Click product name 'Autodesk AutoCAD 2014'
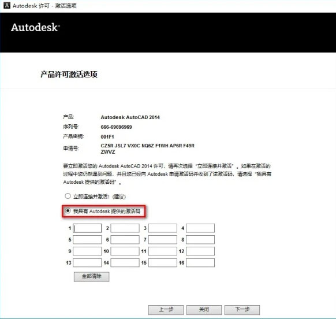336x319 pixels. coord(130,117)
